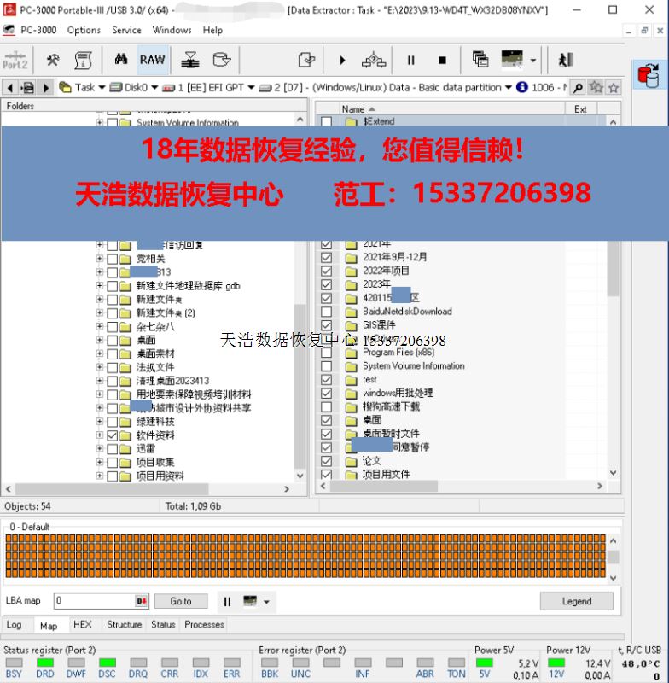Click the Stop button in the toolbar
The width and height of the screenshot is (669, 683).
click(x=442, y=60)
